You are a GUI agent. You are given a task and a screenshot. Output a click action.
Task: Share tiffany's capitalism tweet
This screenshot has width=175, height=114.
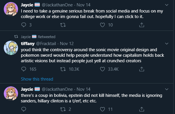(x=142, y=69)
